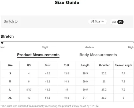The height and width of the screenshot is (108, 134).
Task: Click the Medium label on Stretch scale
Action: pos(89,47)
